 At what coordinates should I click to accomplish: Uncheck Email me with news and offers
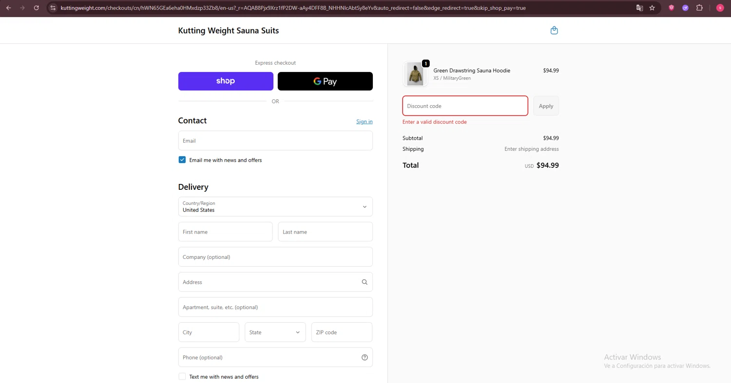[x=182, y=160]
